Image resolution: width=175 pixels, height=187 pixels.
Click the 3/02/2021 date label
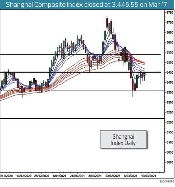95,176
